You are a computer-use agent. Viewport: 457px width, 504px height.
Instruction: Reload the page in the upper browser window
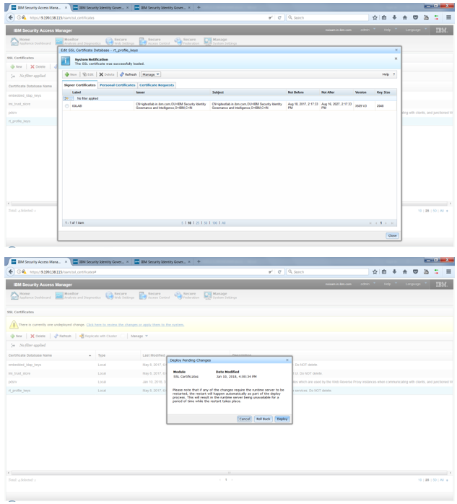[279, 17]
